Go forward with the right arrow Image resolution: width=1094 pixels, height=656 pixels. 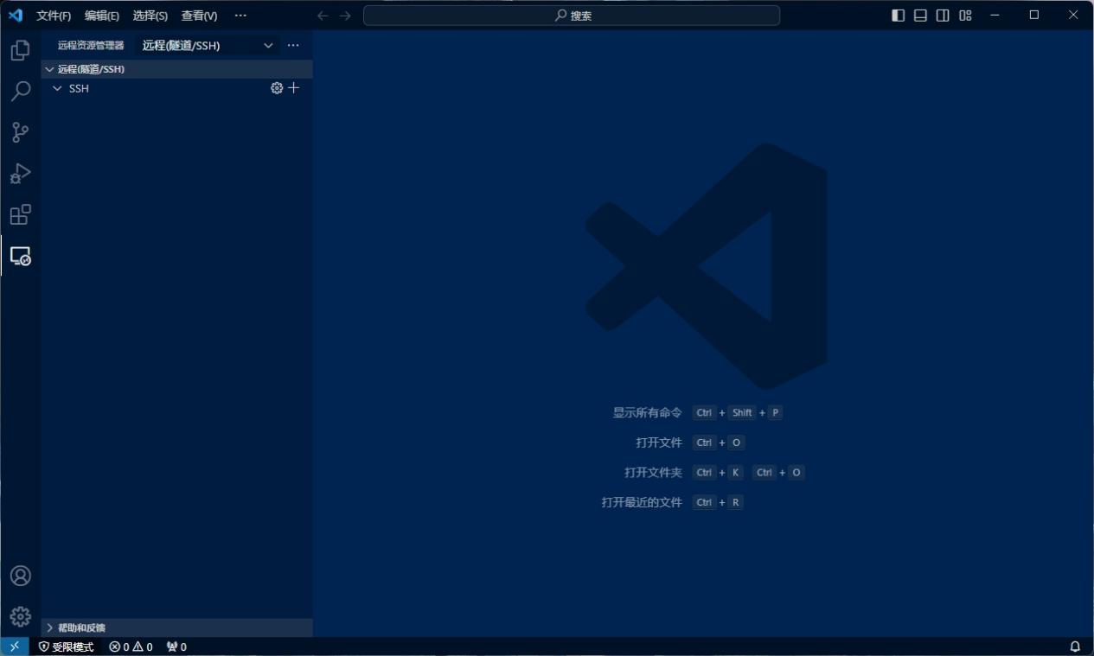click(x=345, y=16)
